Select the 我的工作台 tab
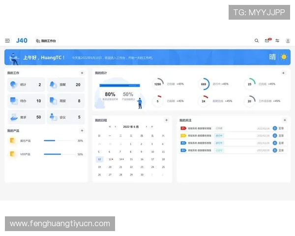Image resolution: width=295 pixels, height=236 pixels. [46, 41]
